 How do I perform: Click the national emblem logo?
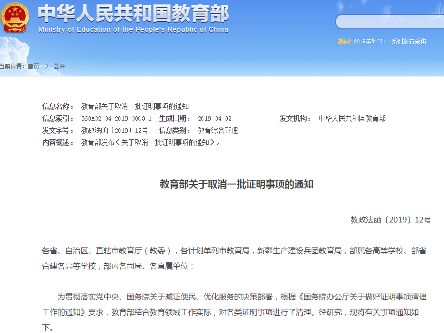pos(15,18)
